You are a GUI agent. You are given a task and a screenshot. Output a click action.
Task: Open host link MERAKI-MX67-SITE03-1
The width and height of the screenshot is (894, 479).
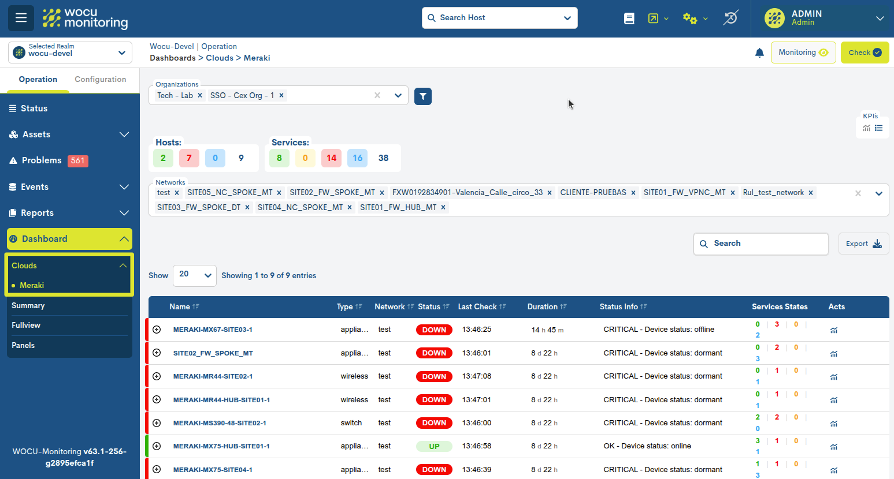pyautogui.click(x=213, y=330)
